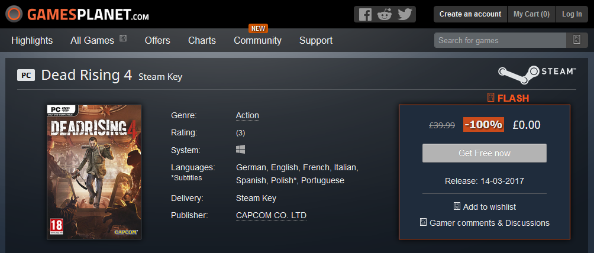The image size is (594, 253).
Task: Open the Reddit social icon
Action: click(385, 14)
